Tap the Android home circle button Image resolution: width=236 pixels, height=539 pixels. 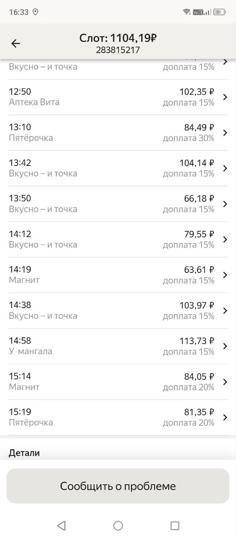pos(118,525)
